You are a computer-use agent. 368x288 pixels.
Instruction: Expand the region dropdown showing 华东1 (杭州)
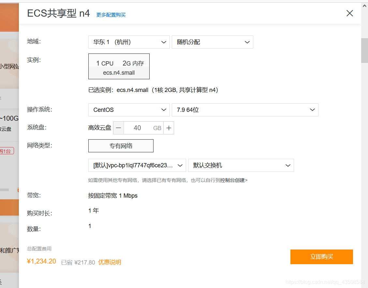tap(129, 42)
